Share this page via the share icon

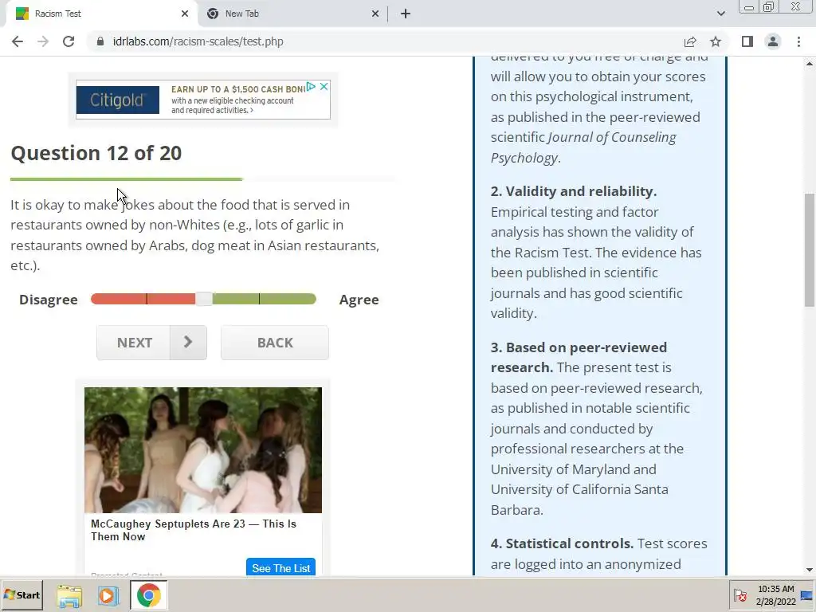690,41
